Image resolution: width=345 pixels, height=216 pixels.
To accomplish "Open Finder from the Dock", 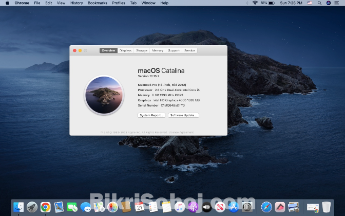I will [x=18, y=207].
